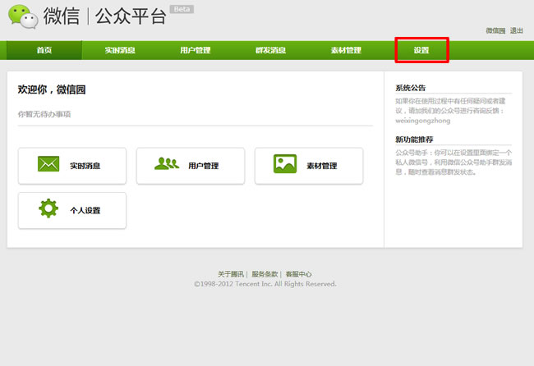Open the 首页 tab

44,50
